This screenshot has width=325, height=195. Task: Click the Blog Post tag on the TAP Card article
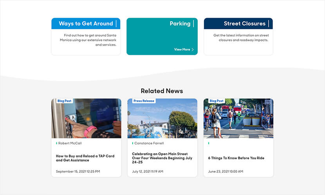pyautogui.click(x=64, y=101)
